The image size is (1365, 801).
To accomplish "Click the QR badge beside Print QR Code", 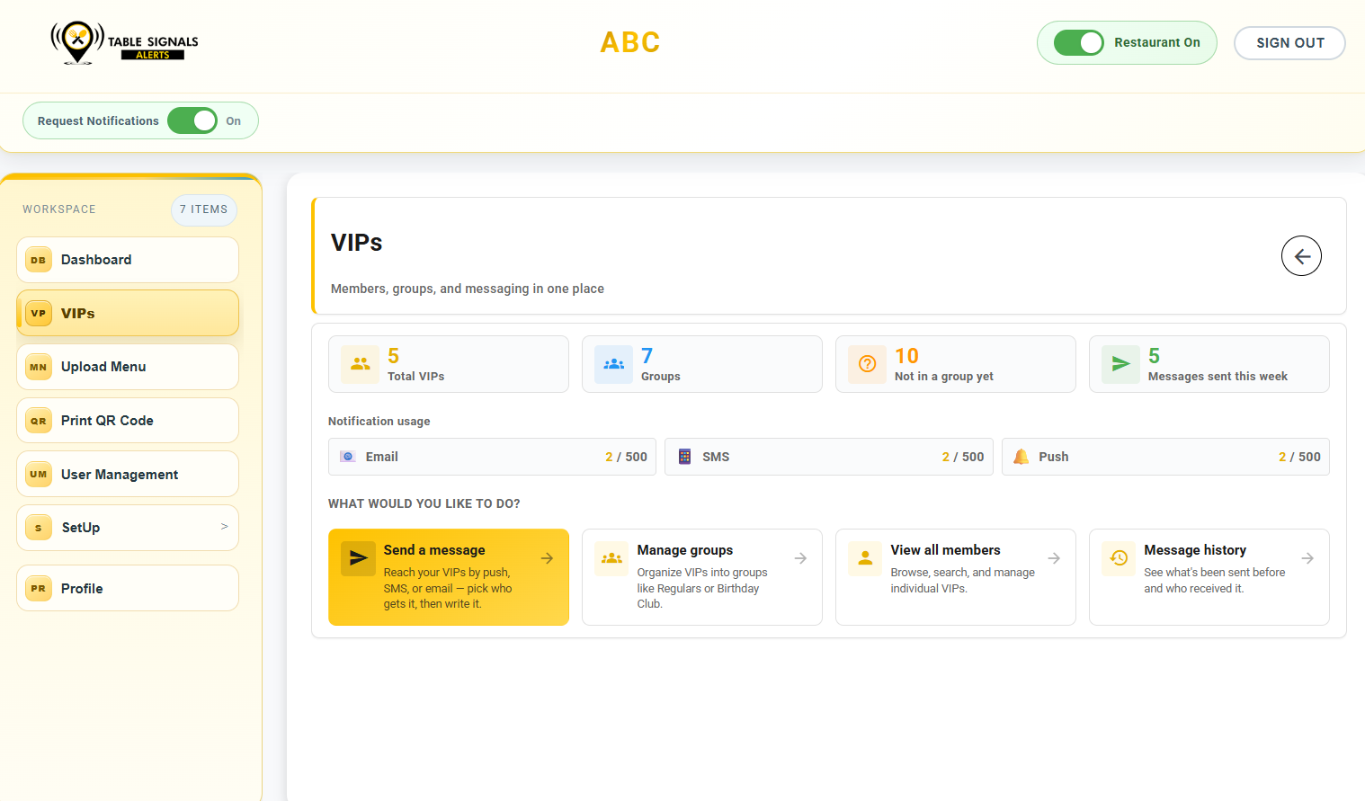I will [38, 421].
